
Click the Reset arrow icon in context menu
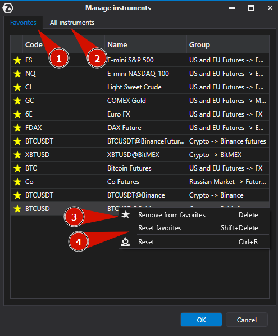126,241
